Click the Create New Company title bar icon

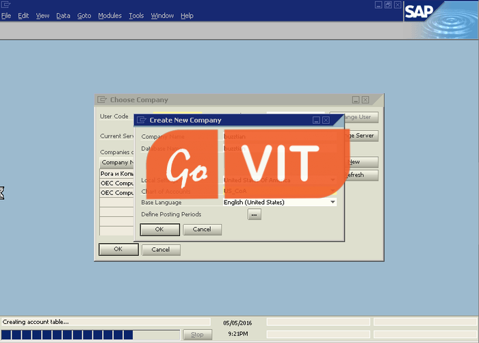(142, 120)
